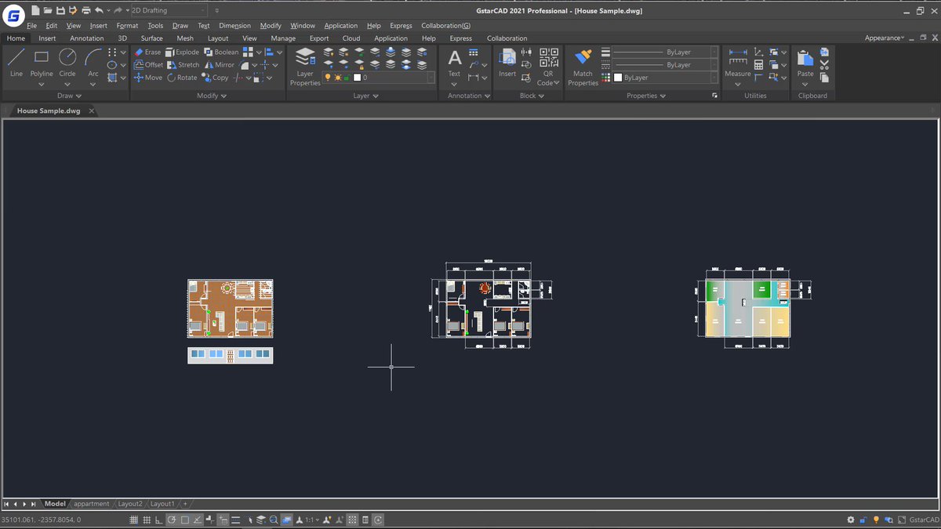Image resolution: width=941 pixels, height=529 pixels.
Task: Open the Format menu
Action: click(x=127, y=26)
